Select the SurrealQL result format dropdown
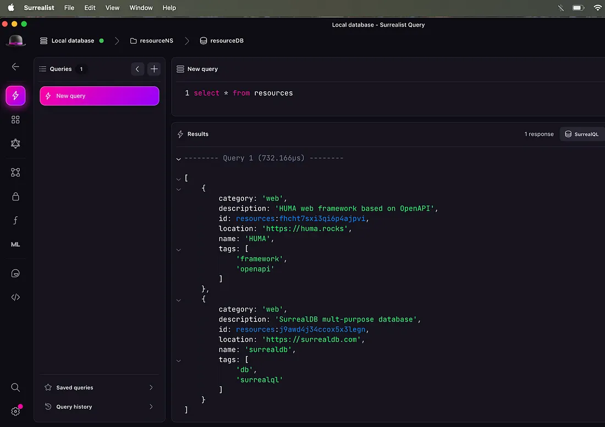The height and width of the screenshot is (427, 605). pyautogui.click(x=582, y=134)
